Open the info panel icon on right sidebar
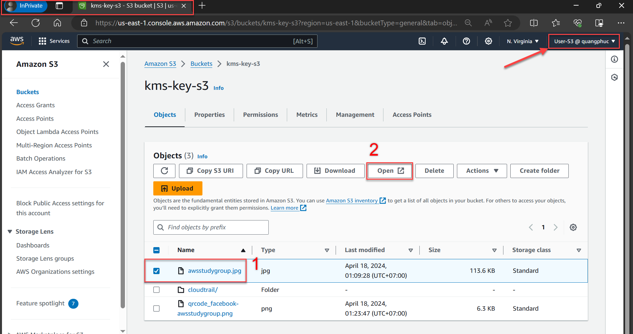633x334 pixels. [x=614, y=59]
